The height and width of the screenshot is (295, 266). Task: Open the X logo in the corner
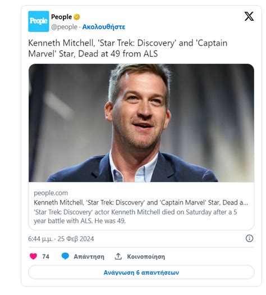249,16
